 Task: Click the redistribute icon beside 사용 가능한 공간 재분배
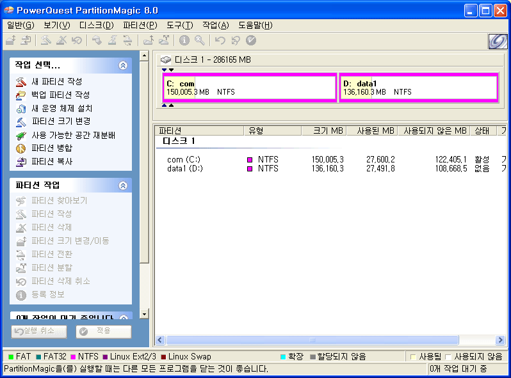pos(21,135)
